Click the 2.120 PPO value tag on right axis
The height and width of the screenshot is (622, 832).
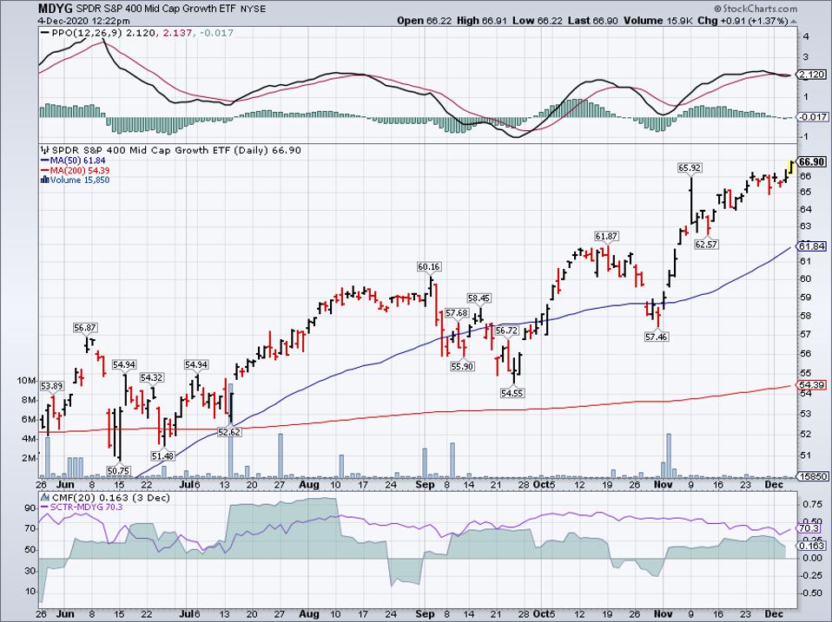coord(812,75)
